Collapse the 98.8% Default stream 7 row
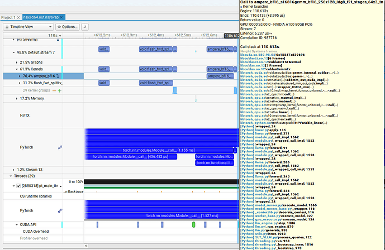The width and height of the screenshot is (385, 250). [x=14, y=52]
